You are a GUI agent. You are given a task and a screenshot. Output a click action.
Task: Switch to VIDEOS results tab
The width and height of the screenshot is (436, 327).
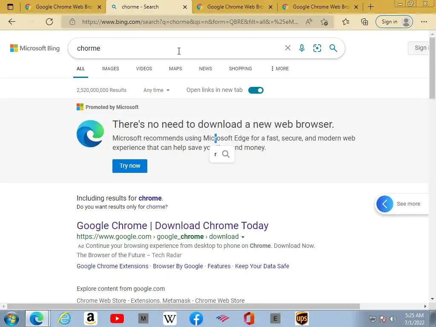tap(144, 69)
